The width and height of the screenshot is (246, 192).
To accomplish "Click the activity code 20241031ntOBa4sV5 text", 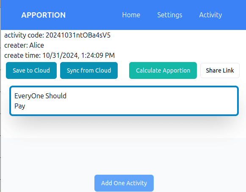I will coord(57,35).
